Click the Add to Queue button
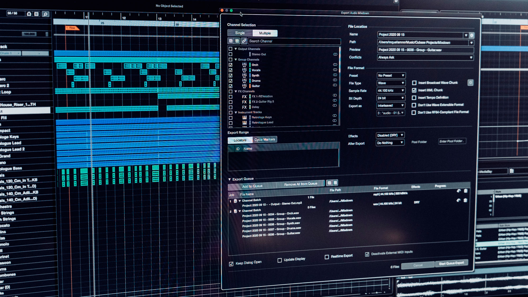Image resolution: width=528 pixels, height=297 pixels. 252,186
